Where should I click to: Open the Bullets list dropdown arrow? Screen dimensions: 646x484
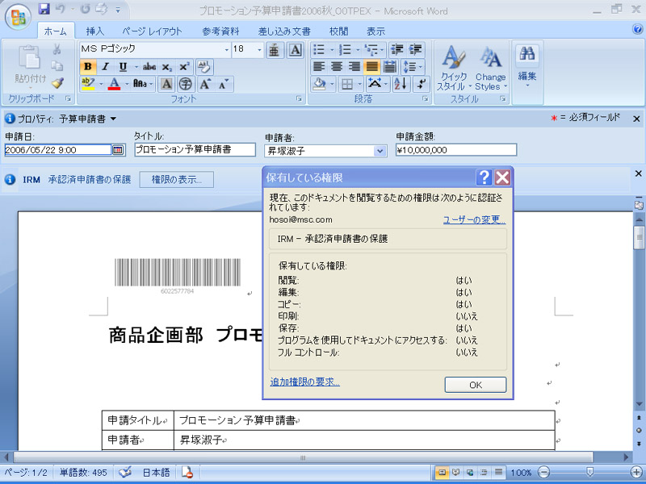click(331, 50)
